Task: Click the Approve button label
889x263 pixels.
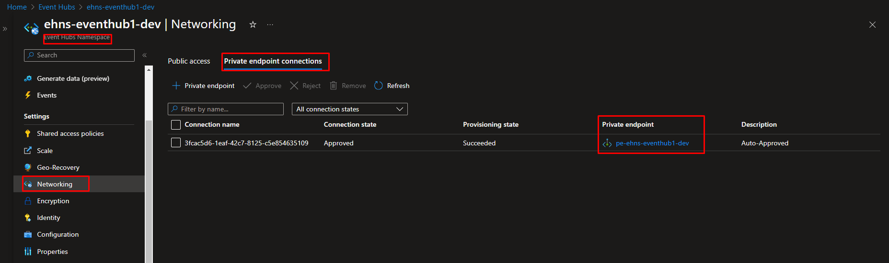Action: 268,86
